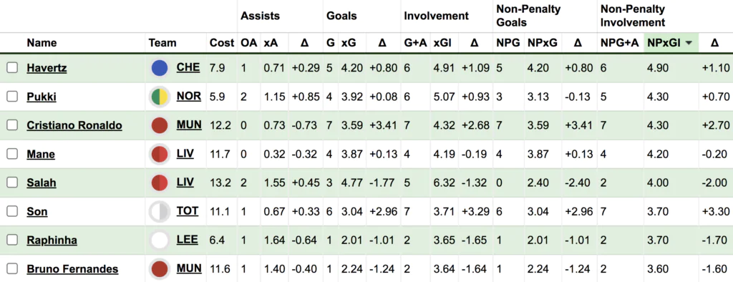Open Cristiano Ronaldo player link
Image resolution: width=733 pixels, height=282 pixels.
[x=74, y=126]
